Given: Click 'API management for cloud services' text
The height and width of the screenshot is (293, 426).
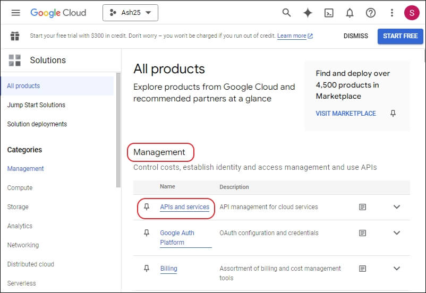Looking at the screenshot, I should 269,207.
